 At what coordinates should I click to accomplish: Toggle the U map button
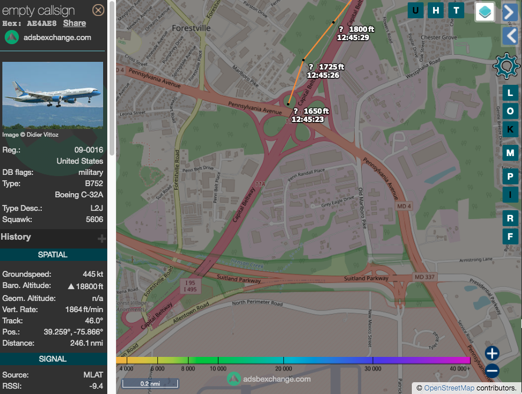click(x=415, y=11)
